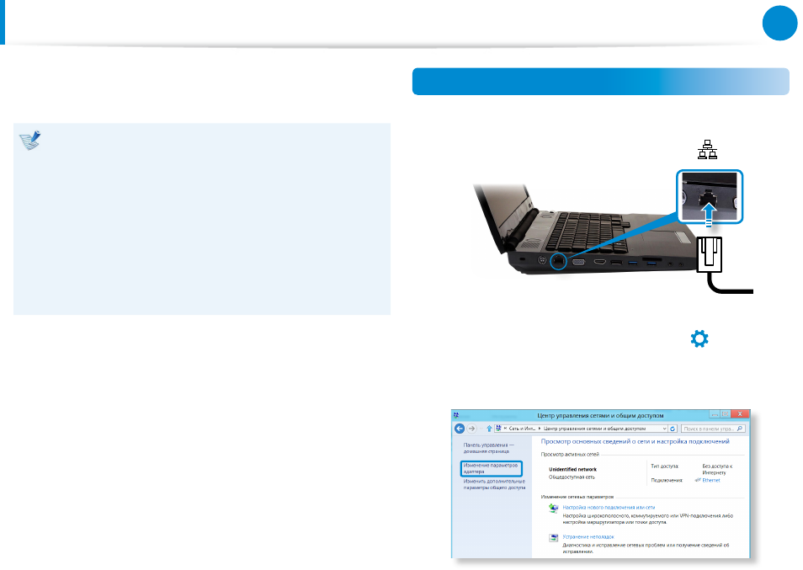Click the control panel icon in address bar
The width and height of the screenshot is (803, 570).
click(499, 429)
